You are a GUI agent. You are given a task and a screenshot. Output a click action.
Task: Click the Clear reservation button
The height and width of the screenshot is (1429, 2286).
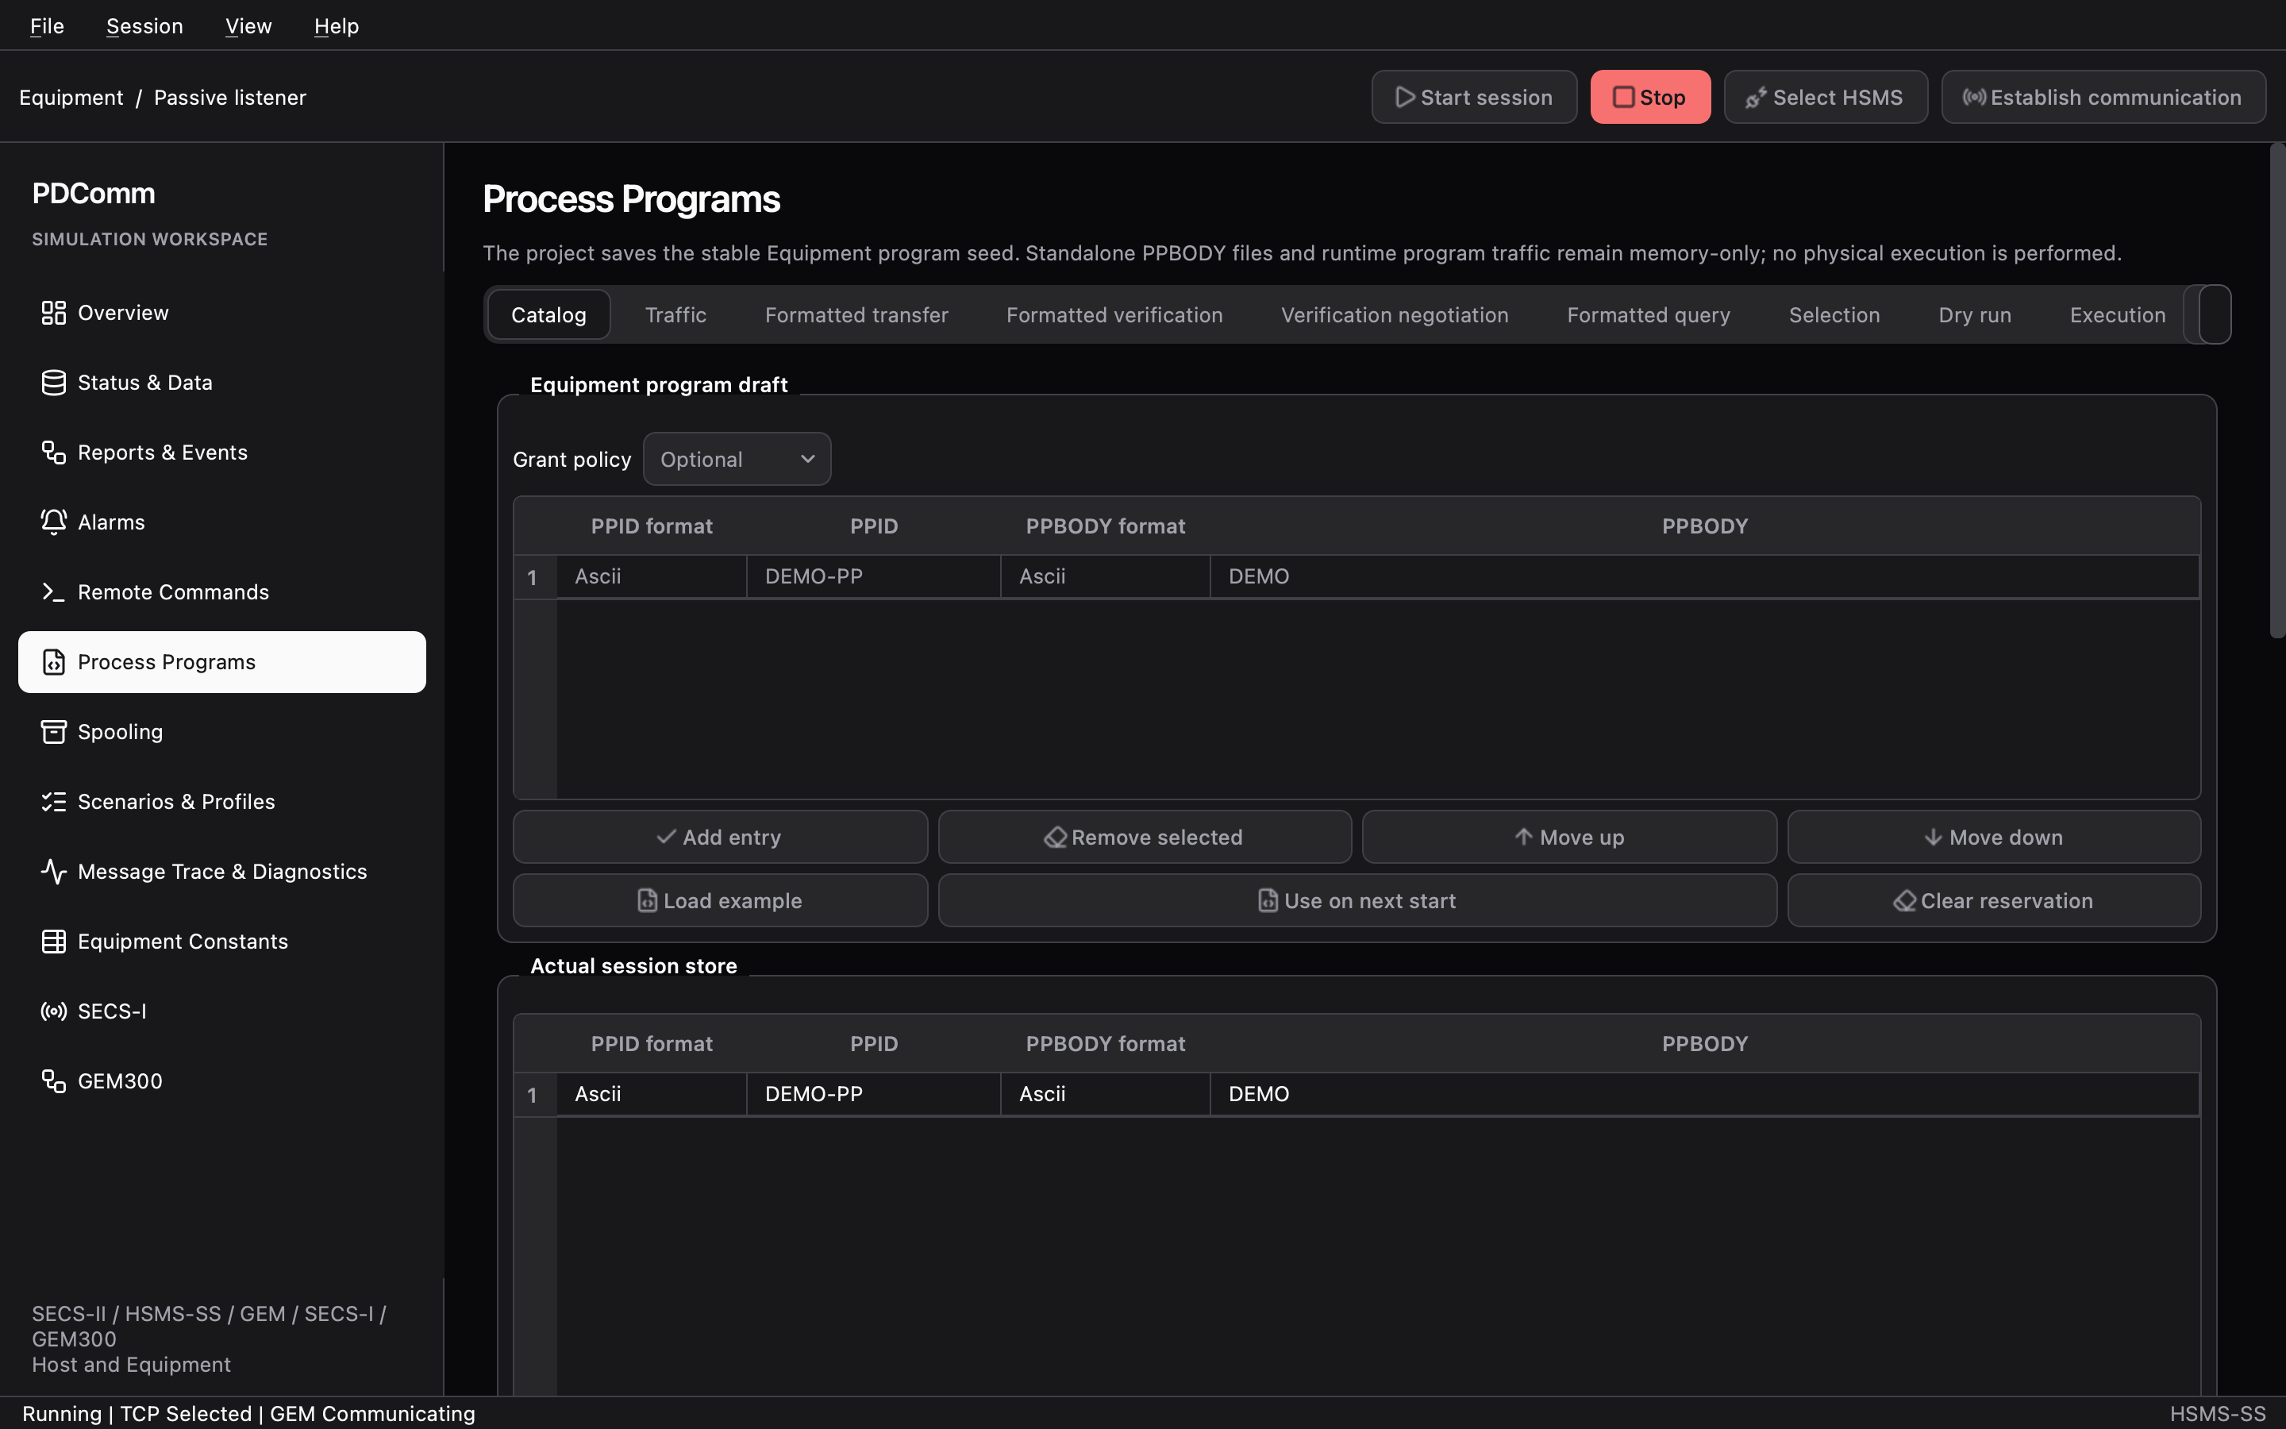pyautogui.click(x=1994, y=901)
